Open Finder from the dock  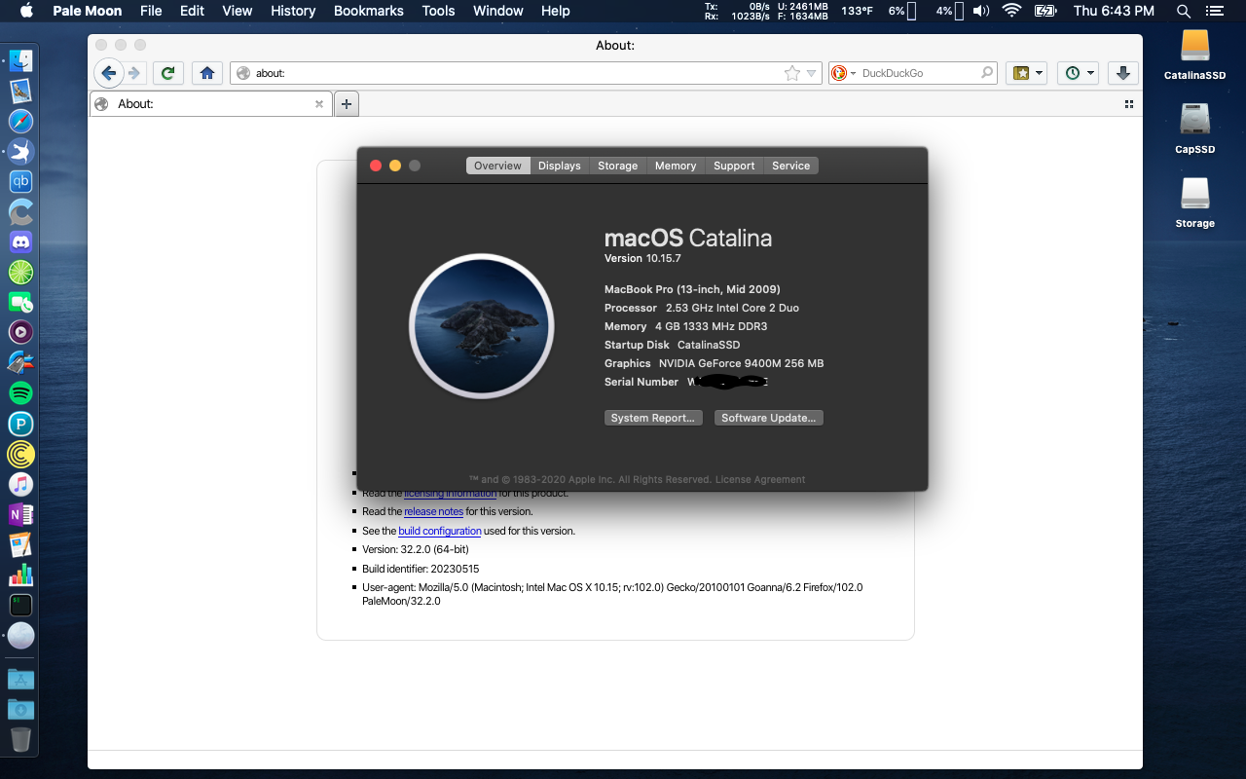(x=20, y=60)
